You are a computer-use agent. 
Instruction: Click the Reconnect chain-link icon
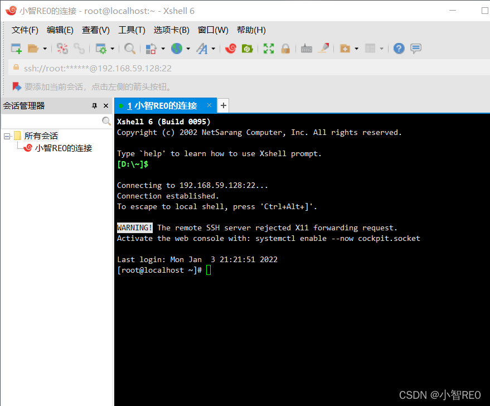79,49
